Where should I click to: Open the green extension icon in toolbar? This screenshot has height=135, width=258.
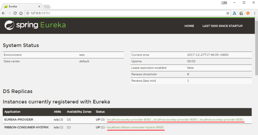(241, 13)
